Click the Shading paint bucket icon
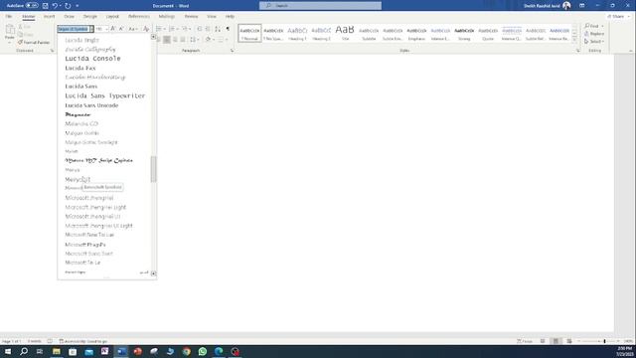The width and height of the screenshot is (636, 358). coord(208,40)
